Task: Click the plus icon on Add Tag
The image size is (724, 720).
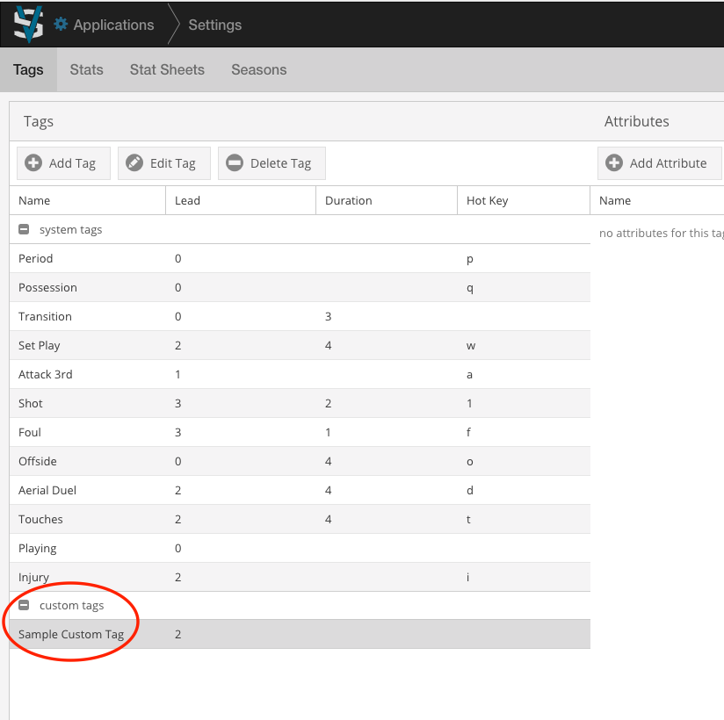Action: (x=33, y=163)
